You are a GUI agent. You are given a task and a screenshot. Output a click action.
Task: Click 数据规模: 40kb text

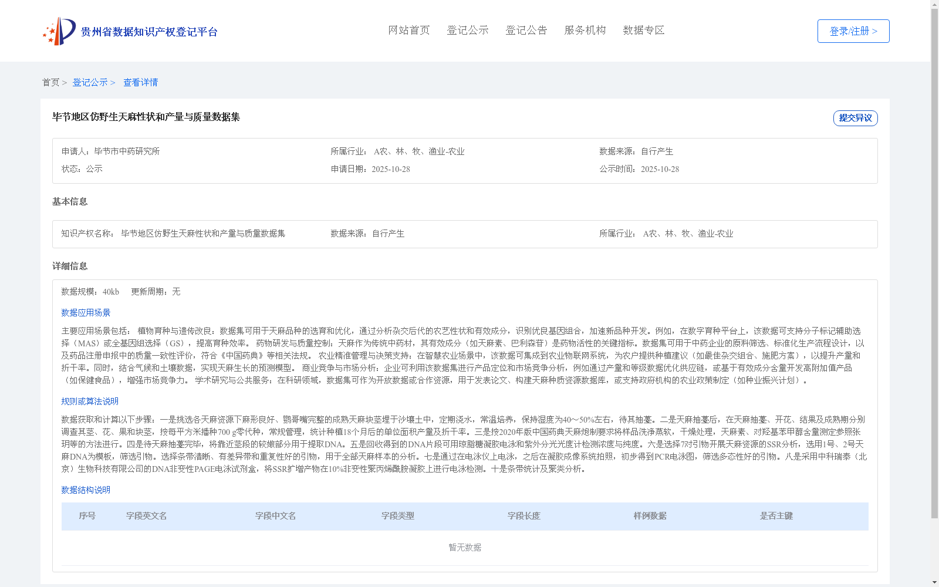click(90, 292)
